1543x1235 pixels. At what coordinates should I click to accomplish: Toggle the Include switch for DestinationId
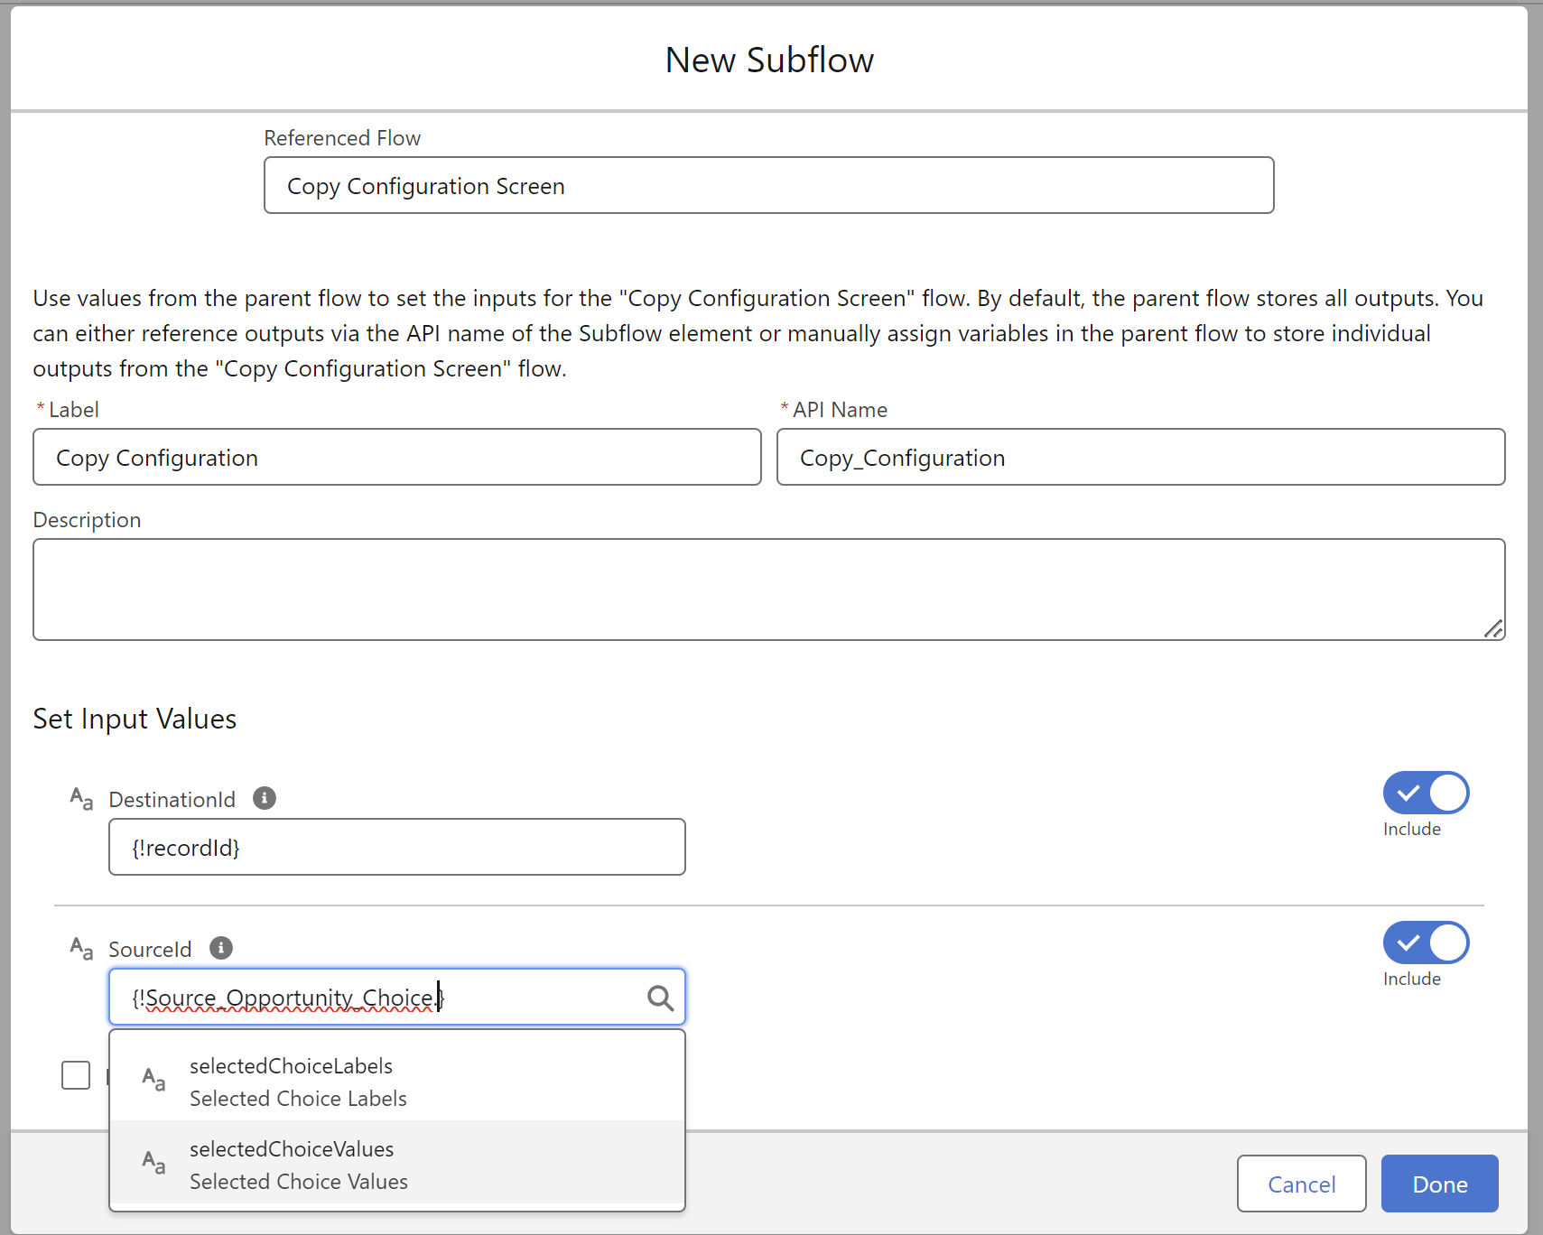(1426, 794)
